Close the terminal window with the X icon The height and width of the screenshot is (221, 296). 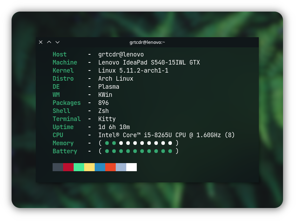point(41,42)
